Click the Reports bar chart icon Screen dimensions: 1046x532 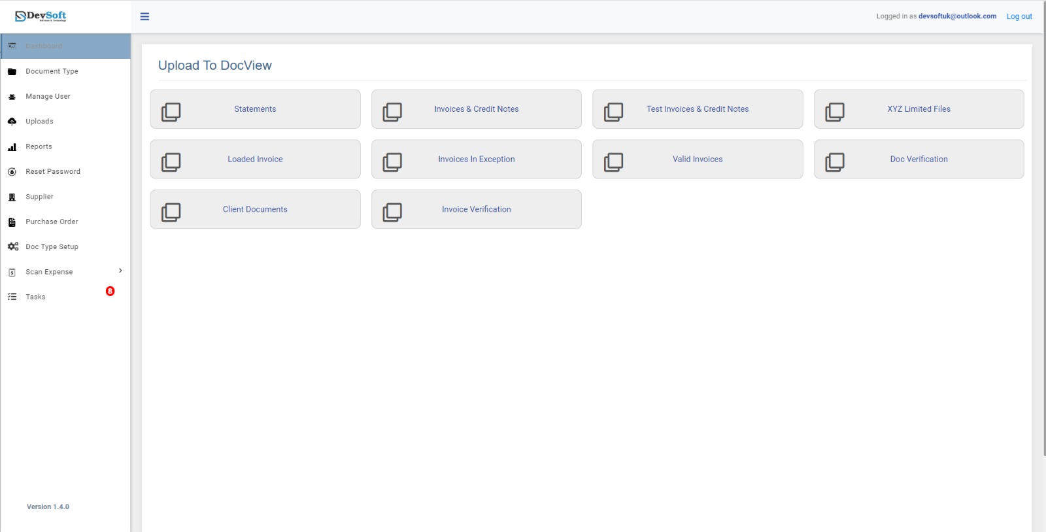(12, 147)
